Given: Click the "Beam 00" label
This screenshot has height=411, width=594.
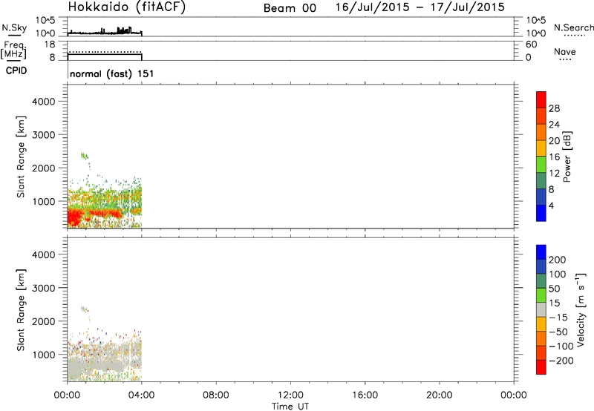Looking at the screenshot, I should coord(290,8).
